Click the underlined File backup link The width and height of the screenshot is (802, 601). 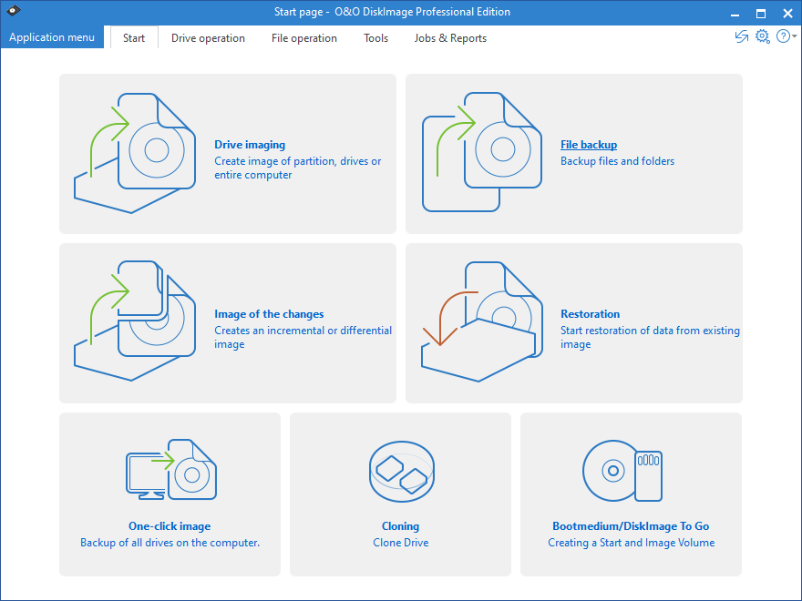pyautogui.click(x=588, y=144)
